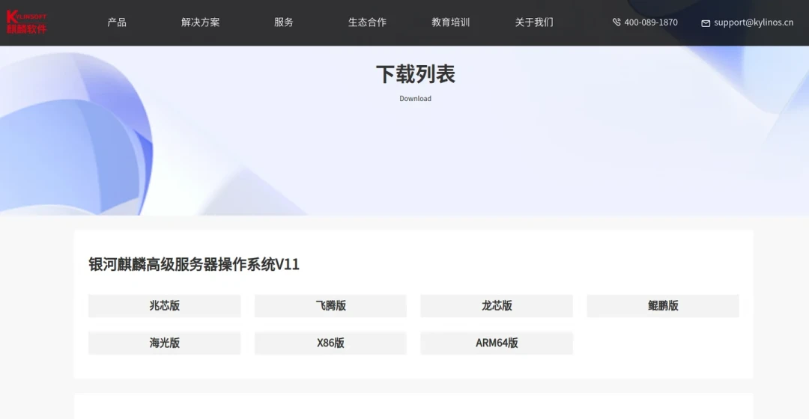This screenshot has width=809, height=419.
Task: Click the 银河麒麟高级服务器操作系统V11 heading
Action: 194,264
